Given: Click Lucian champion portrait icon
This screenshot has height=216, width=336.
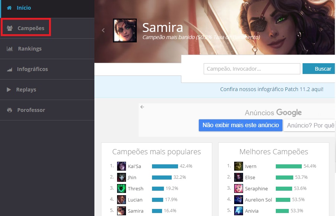Looking at the screenshot, I should (x=122, y=200).
